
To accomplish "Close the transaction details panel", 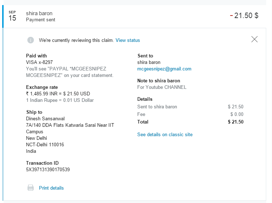I will [x=254, y=39].
